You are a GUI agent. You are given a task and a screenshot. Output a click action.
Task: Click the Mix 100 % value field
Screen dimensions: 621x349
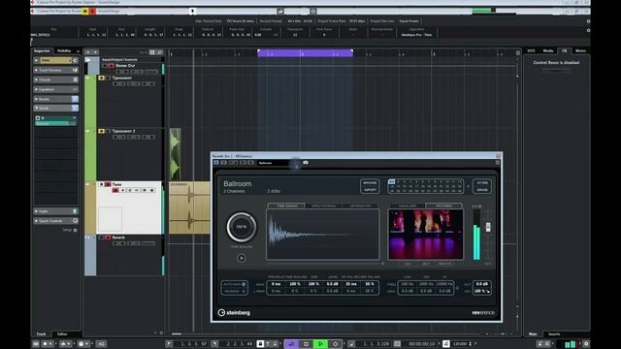tap(482, 291)
